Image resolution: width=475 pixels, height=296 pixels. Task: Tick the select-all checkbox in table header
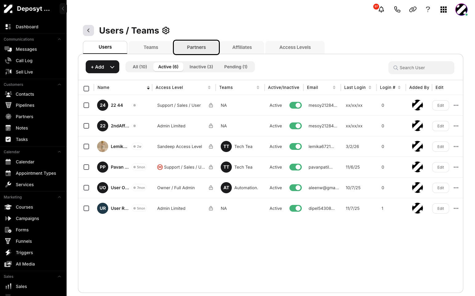pyautogui.click(x=86, y=89)
